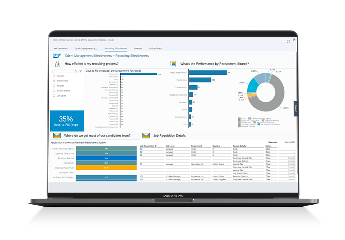Click the arrow panel expander in the top-right corner
Viewport: 345px width, 240px height.
tap(294, 39)
